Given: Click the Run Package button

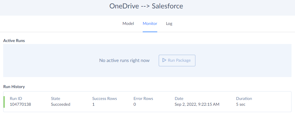Looking at the screenshot, I should pyautogui.click(x=177, y=61).
